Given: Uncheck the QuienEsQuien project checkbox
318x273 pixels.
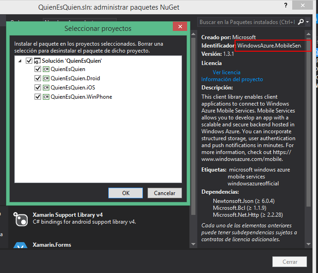Looking at the screenshot, I should coord(38,69).
